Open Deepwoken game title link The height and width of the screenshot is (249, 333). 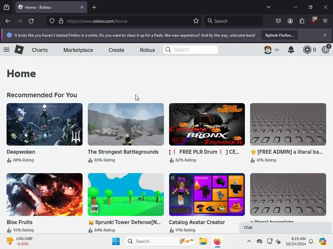pos(21,152)
